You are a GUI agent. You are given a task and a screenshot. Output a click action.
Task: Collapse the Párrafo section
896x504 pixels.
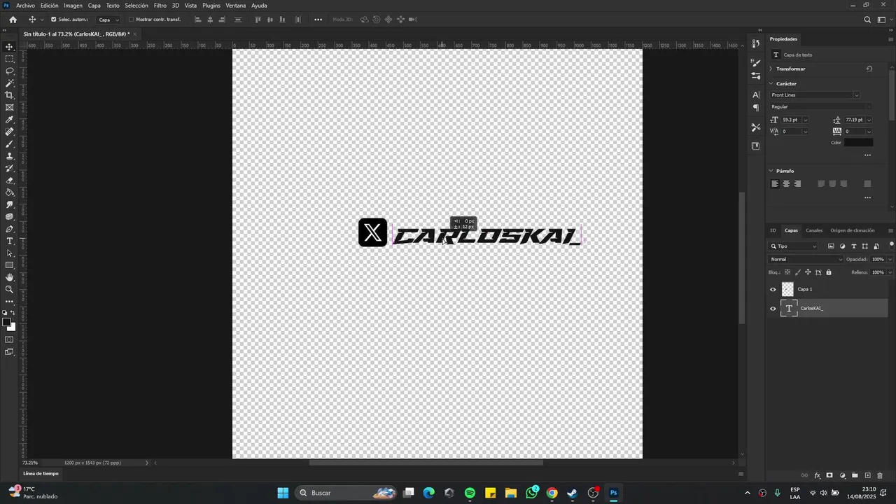(x=771, y=171)
